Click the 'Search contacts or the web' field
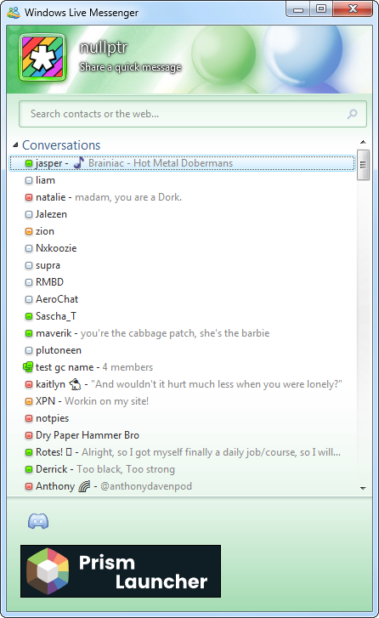The width and height of the screenshot is (379, 618). click(x=193, y=114)
